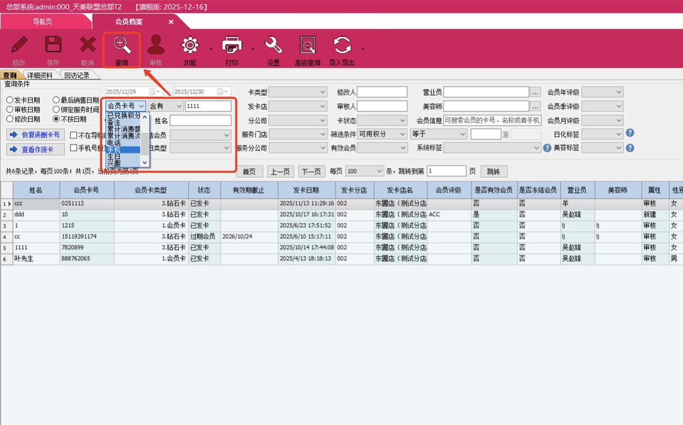Switch to the 详细资料 tab
This screenshot has width=683, height=425.
(x=40, y=75)
